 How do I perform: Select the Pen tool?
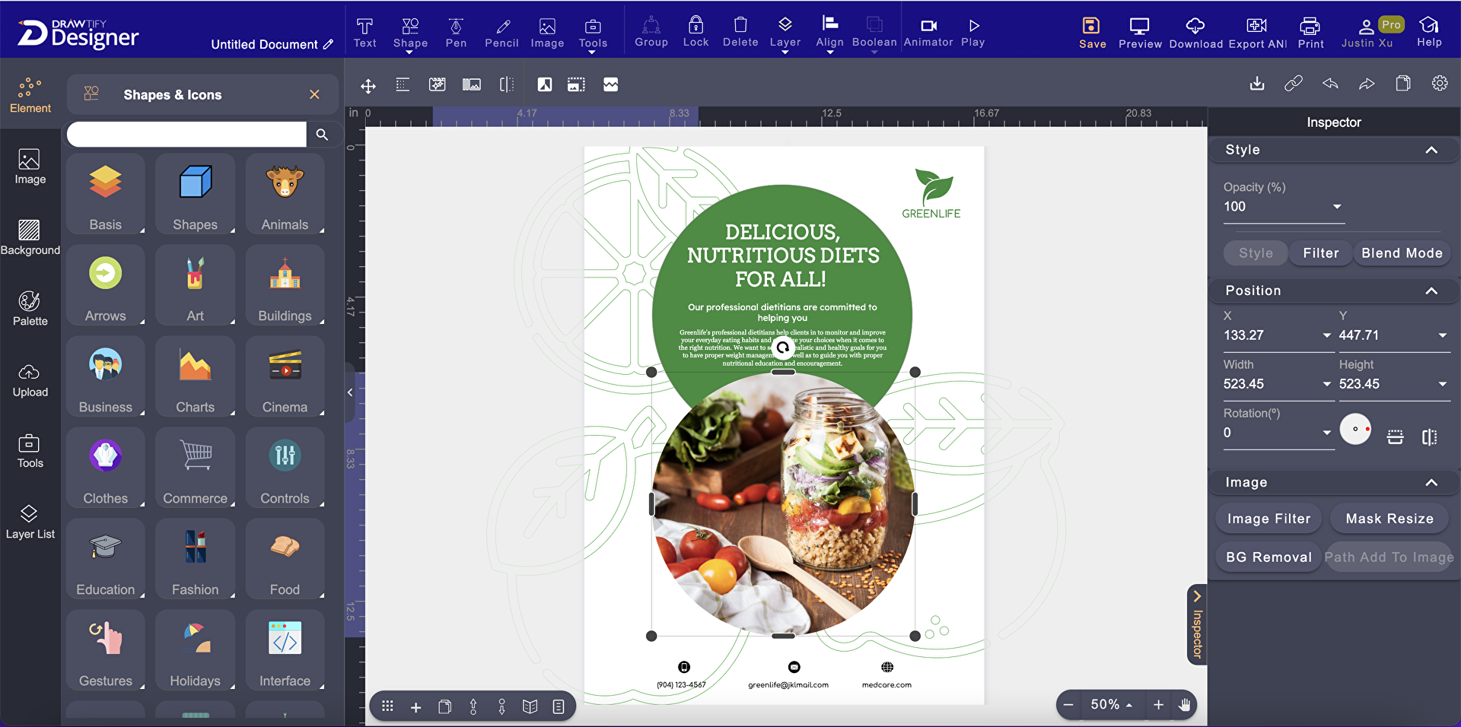pyautogui.click(x=456, y=33)
